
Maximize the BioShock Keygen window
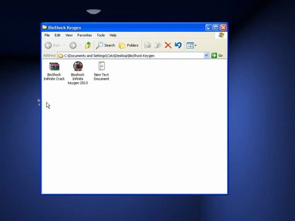point(216,28)
